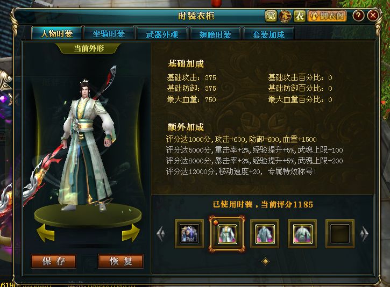Click the empty costume slot
Image resolution: width=390 pixels, height=287 pixels.
[x=340, y=234]
